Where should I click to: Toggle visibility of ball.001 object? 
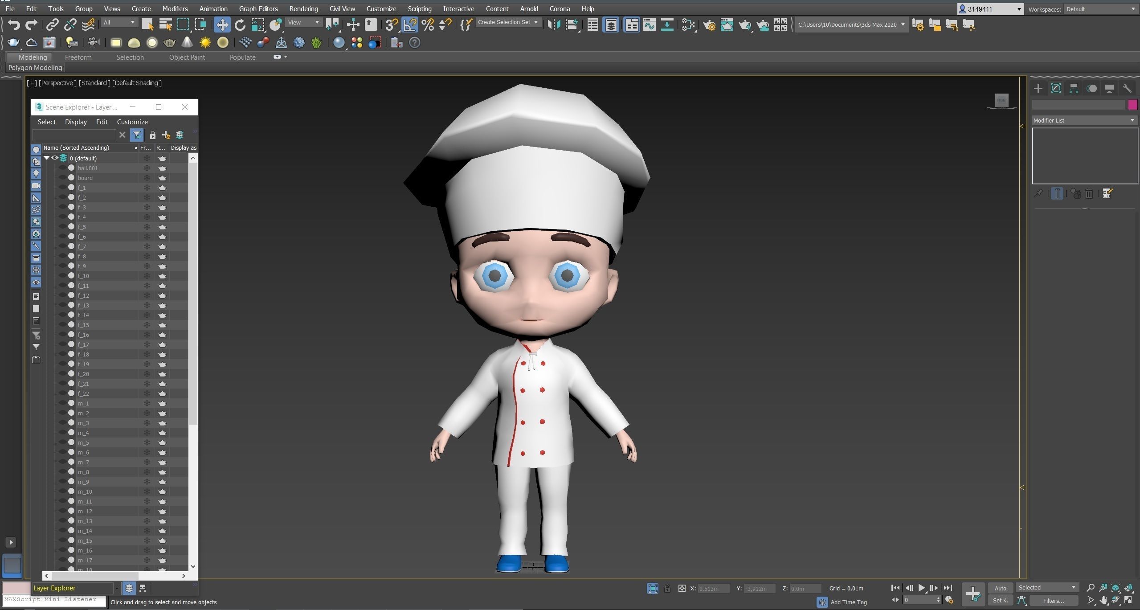pos(62,168)
